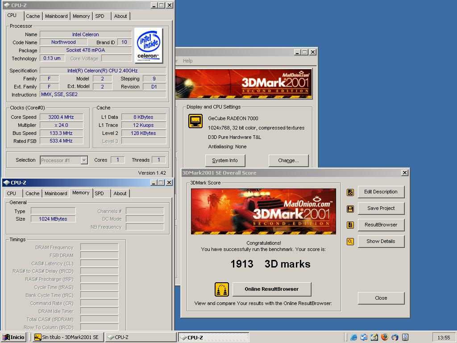Screen dimensions: 457x343
Task: Click the ResultBrowser document icon
Action: pyautogui.click(x=350, y=225)
